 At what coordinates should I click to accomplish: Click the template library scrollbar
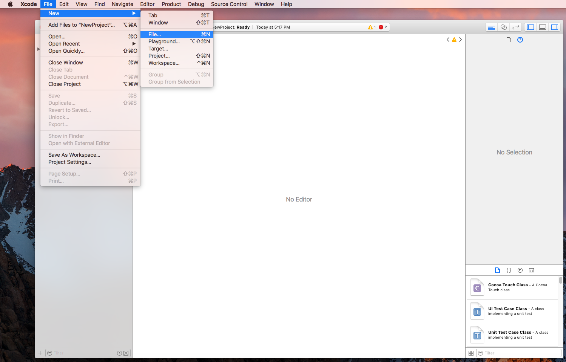click(561, 280)
